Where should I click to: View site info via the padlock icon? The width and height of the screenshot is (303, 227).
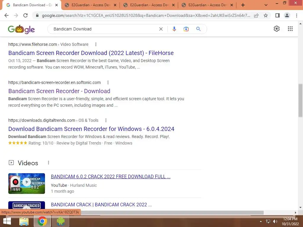[37, 15]
